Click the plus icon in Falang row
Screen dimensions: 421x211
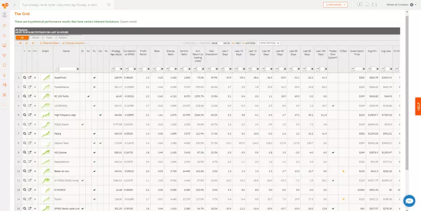pyautogui.click(x=35, y=134)
